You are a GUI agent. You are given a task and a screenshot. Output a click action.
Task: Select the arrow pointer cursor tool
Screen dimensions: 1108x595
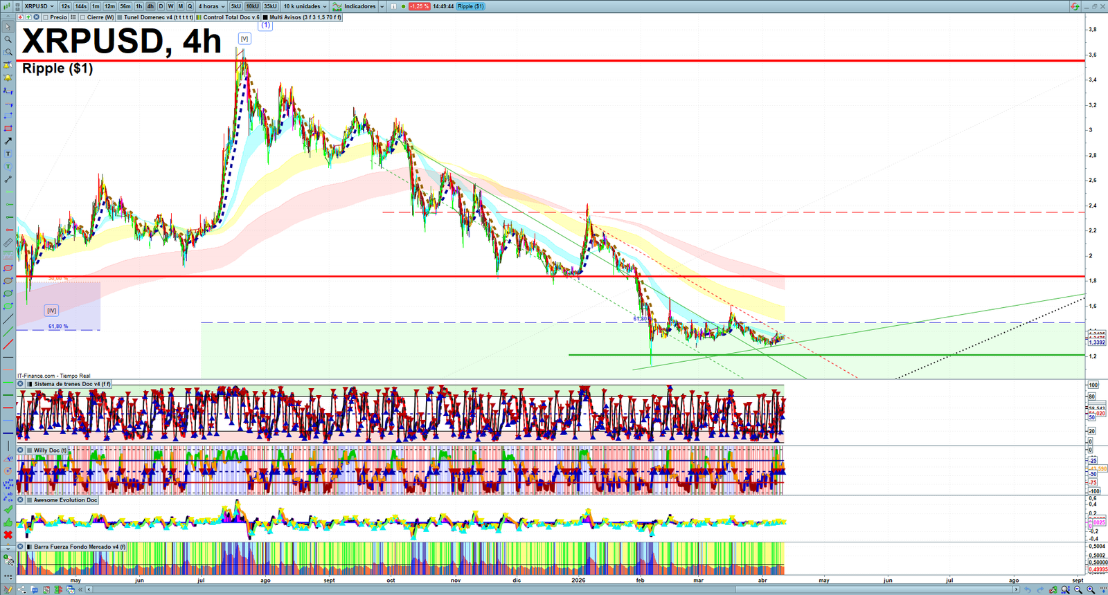[8, 27]
